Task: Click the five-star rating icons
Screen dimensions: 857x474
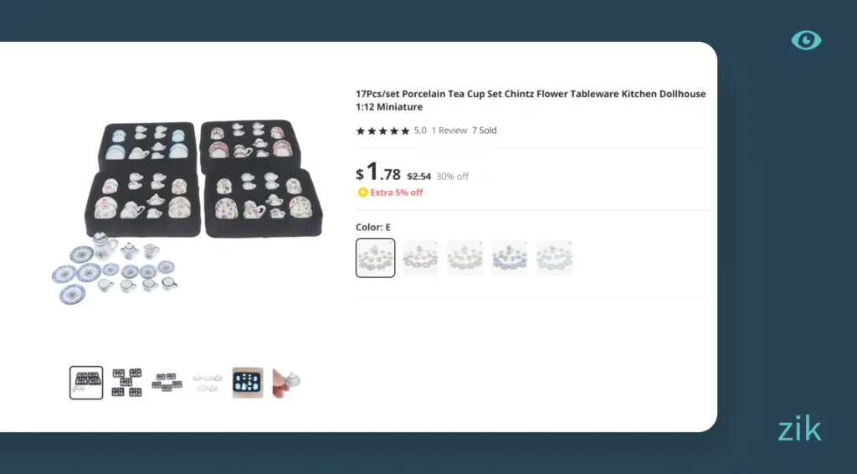Action: [x=382, y=131]
